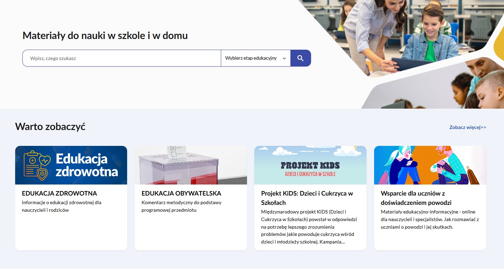Focus the 'Wpisz, czego szukasz' search field
This screenshot has width=504, height=269.
[122, 58]
